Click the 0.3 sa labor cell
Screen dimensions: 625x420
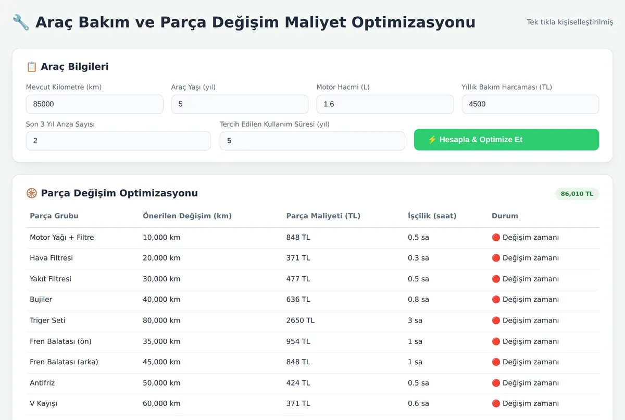click(x=418, y=258)
